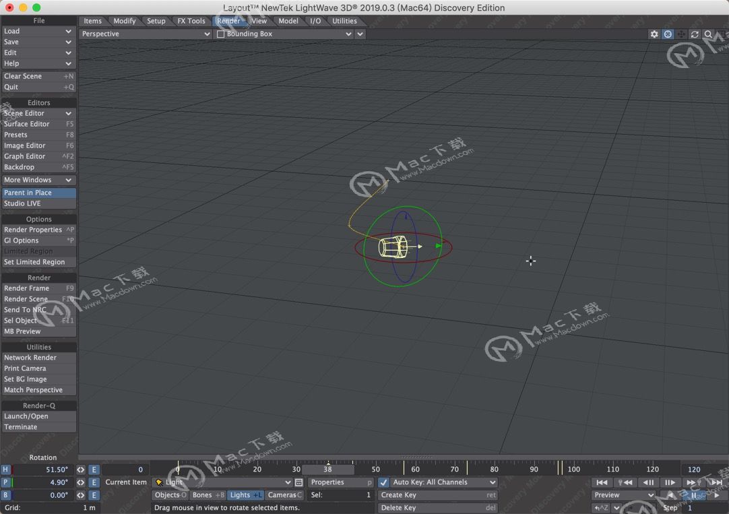Open Auto Key All Channels dropdown
Image resolution: width=729 pixels, height=514 pixels.
click(443, 482)
